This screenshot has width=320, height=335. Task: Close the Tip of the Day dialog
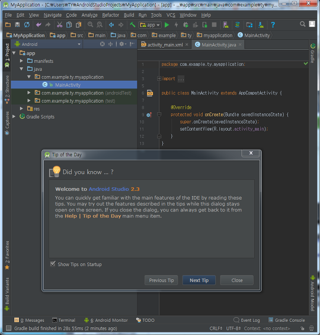pos(236,280)
